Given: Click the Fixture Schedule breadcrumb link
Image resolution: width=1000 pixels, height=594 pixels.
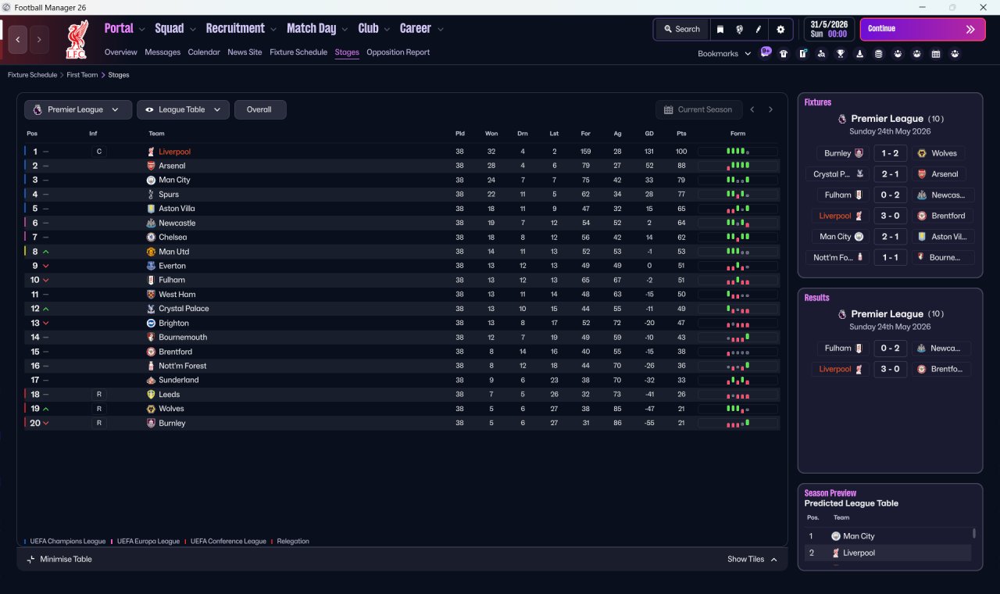Looking at the screenshot, I should 33,75.
